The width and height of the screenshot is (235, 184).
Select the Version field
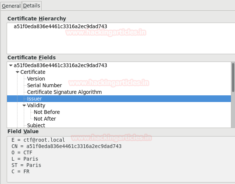tap(36, 79)
